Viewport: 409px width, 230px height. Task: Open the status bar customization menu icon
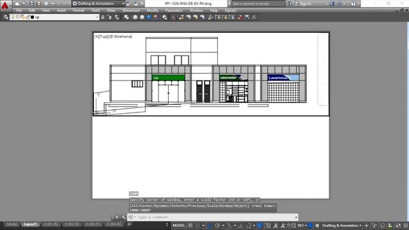tap(406, 226)
